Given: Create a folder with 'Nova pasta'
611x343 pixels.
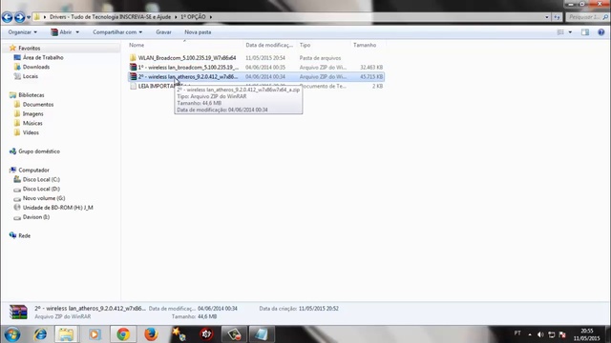Looking at the screenshot, I should (x=198, y=32).
